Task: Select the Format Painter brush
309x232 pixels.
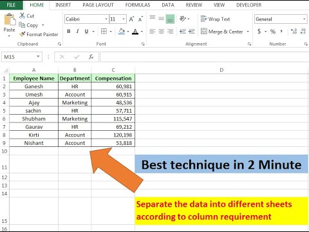Action: pos(23,34)
